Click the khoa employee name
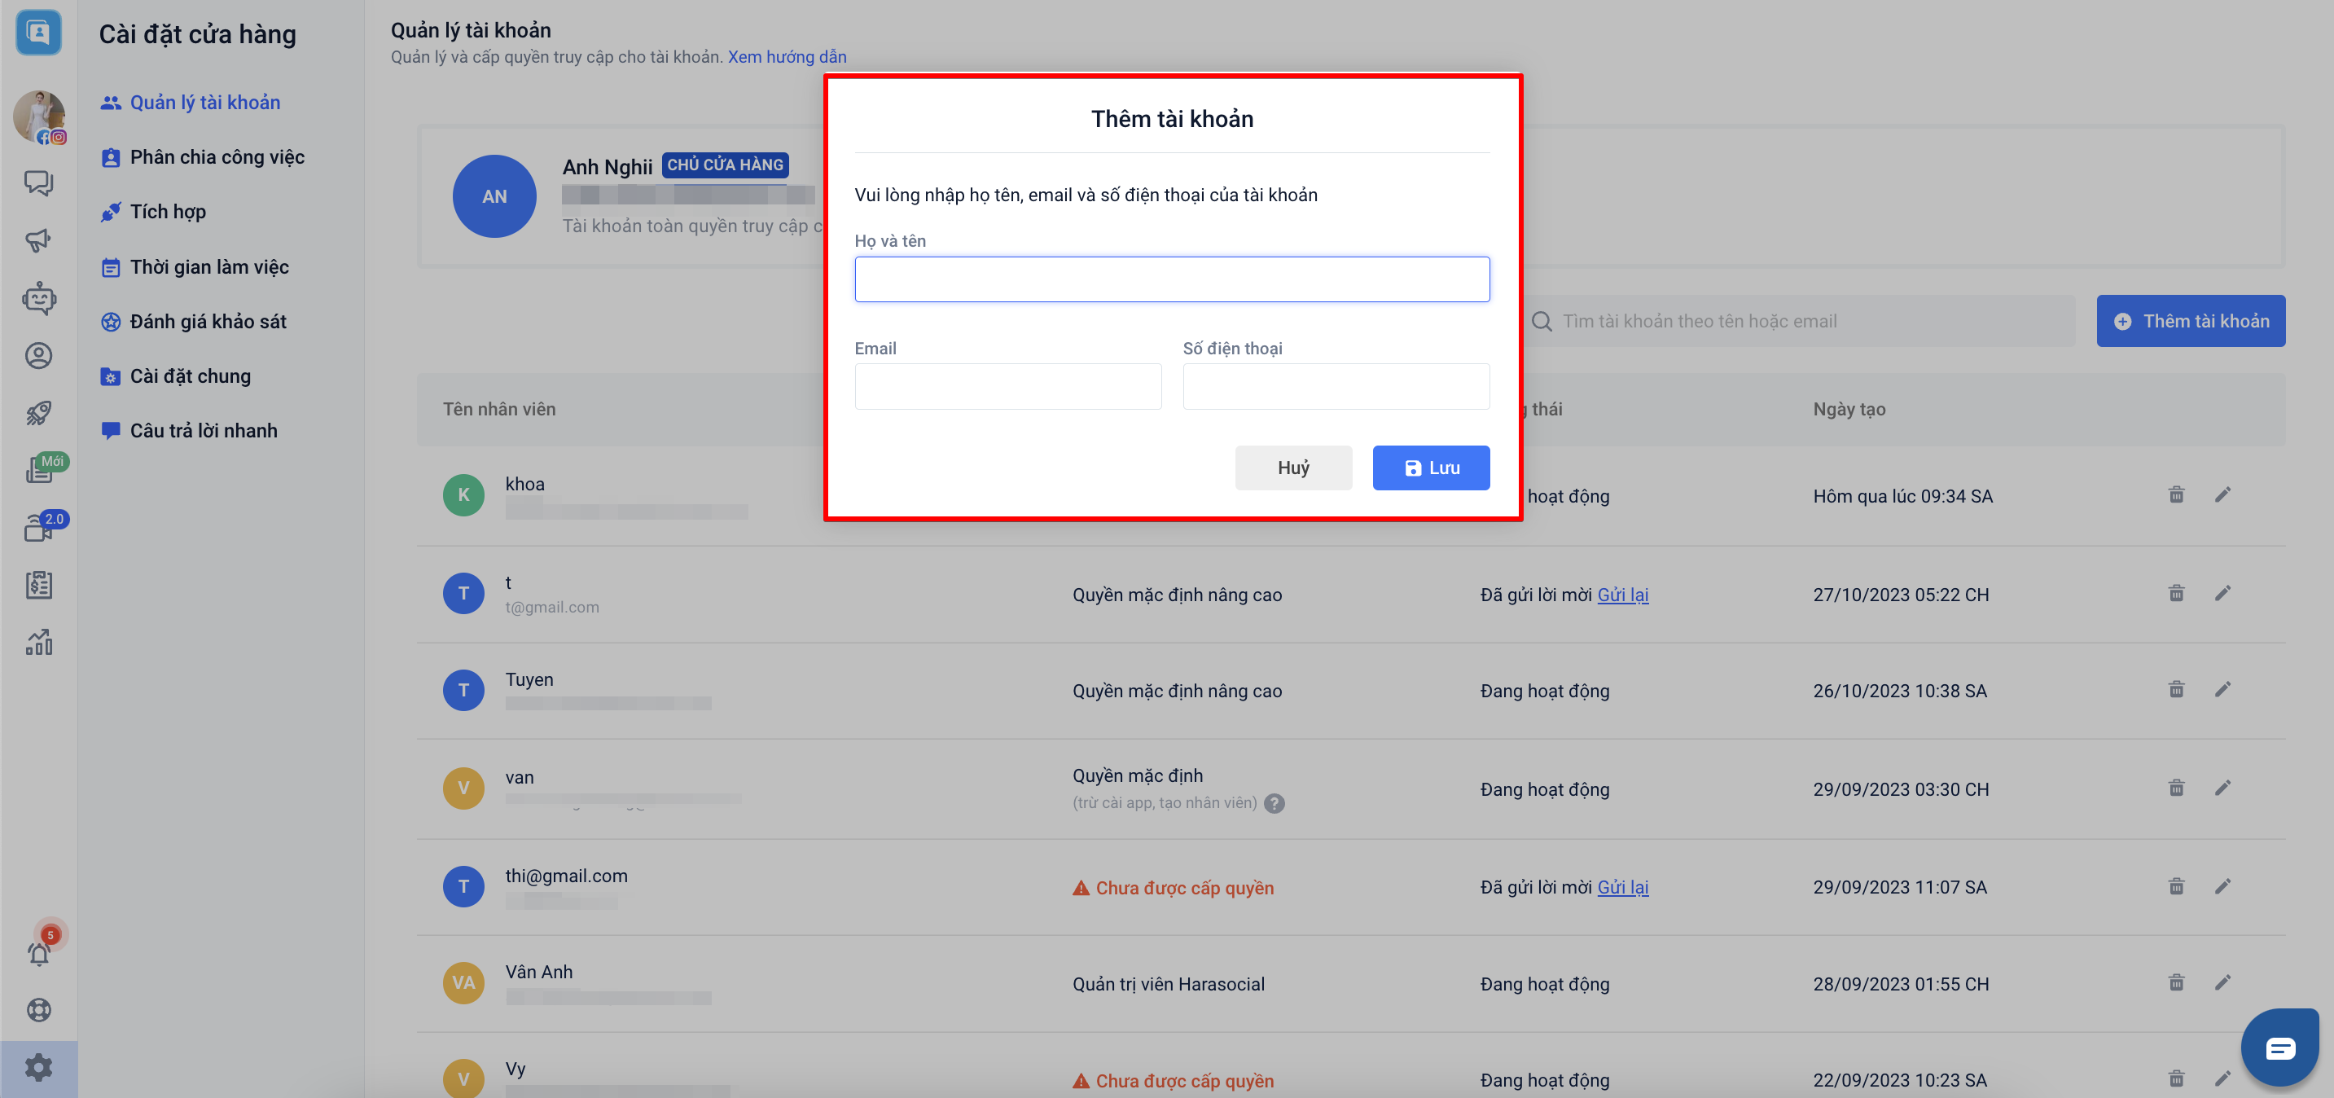Image resolution: width=2334 pixels, height=1098 pixels. click(524, 484)
